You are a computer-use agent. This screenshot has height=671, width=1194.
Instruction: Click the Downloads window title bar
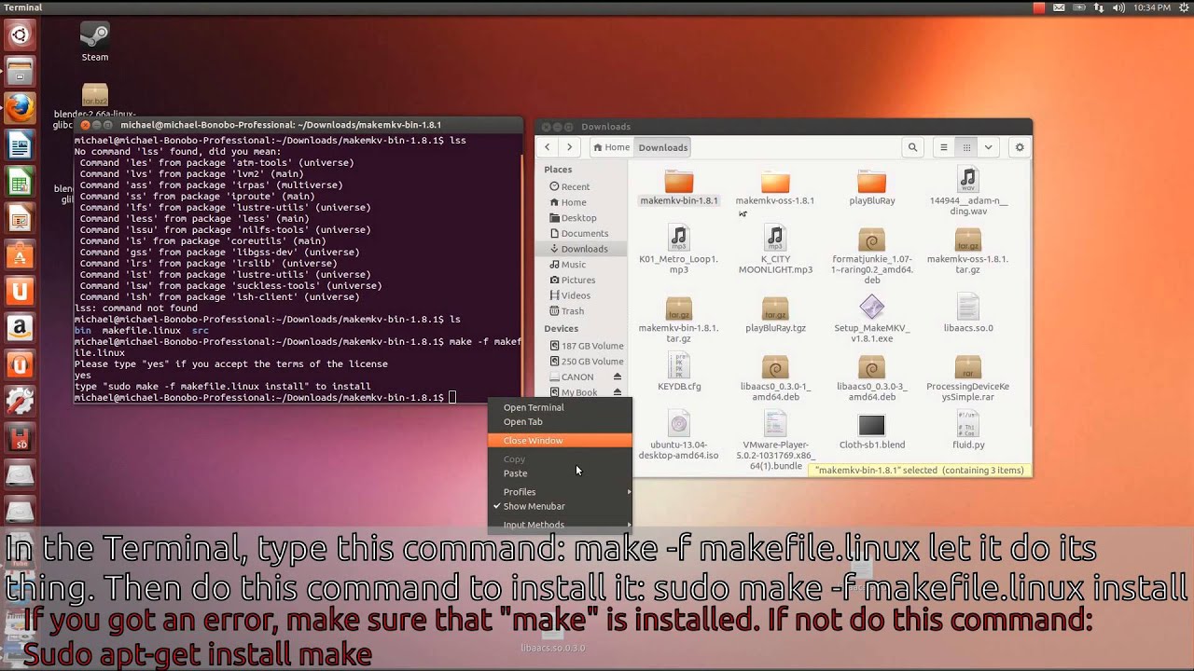784,127
